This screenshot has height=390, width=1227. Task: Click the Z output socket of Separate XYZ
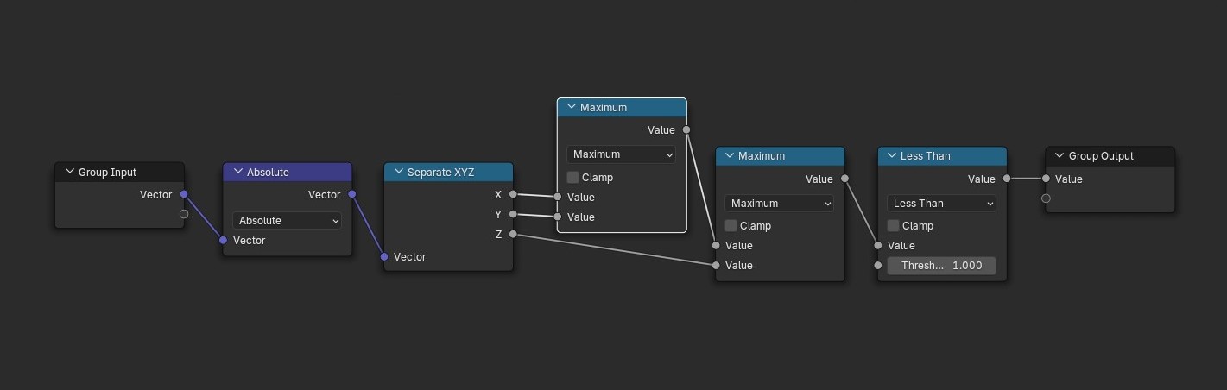click(x=513, y=234)
